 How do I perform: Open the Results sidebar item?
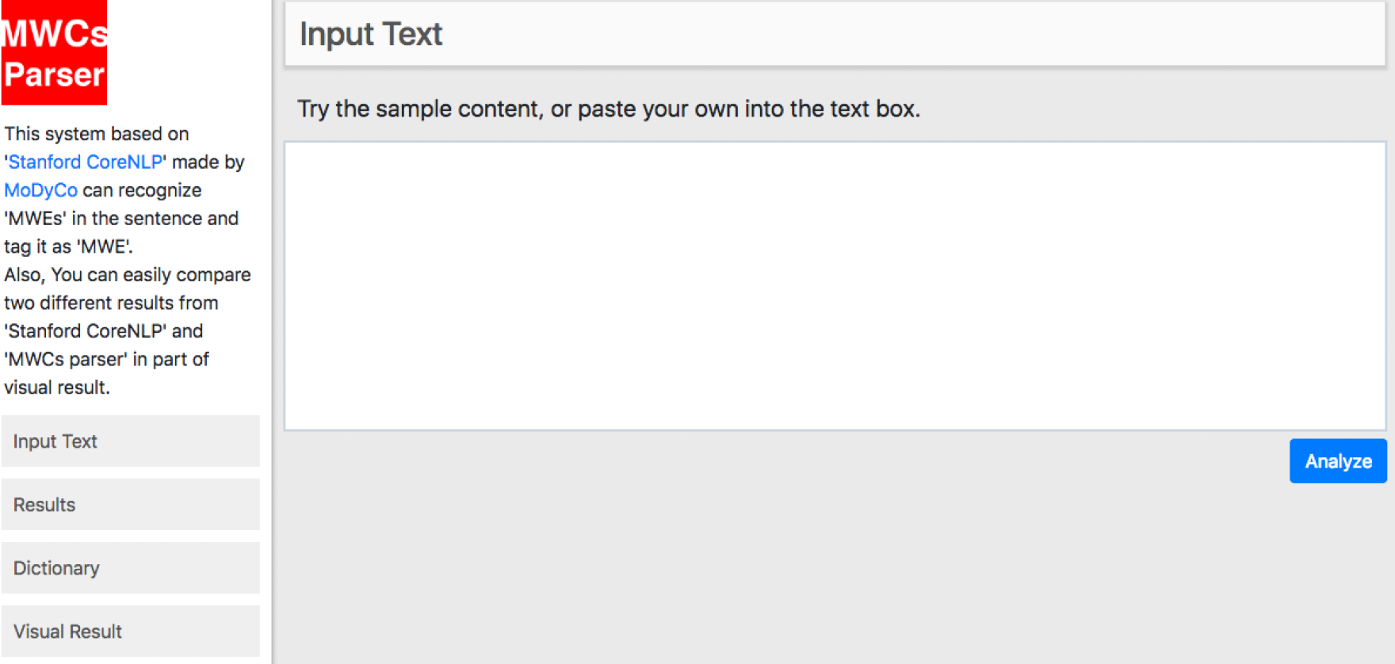tap(130, 505)
